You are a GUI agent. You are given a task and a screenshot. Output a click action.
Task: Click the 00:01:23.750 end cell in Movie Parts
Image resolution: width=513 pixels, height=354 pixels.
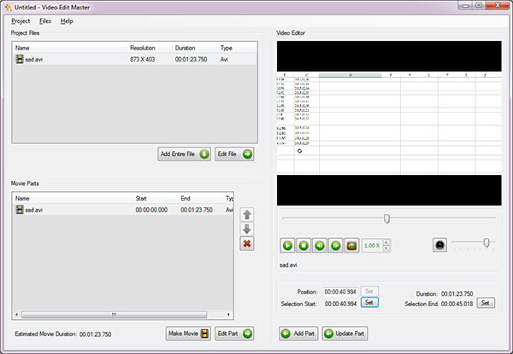tap(197, 210)
